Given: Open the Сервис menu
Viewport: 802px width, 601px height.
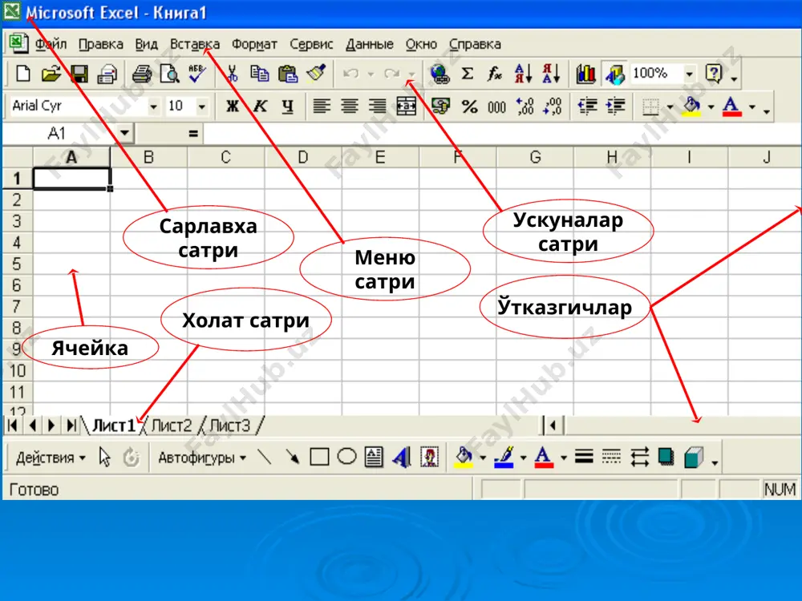Looking at the screenshot, I should [x=311, y=44].
